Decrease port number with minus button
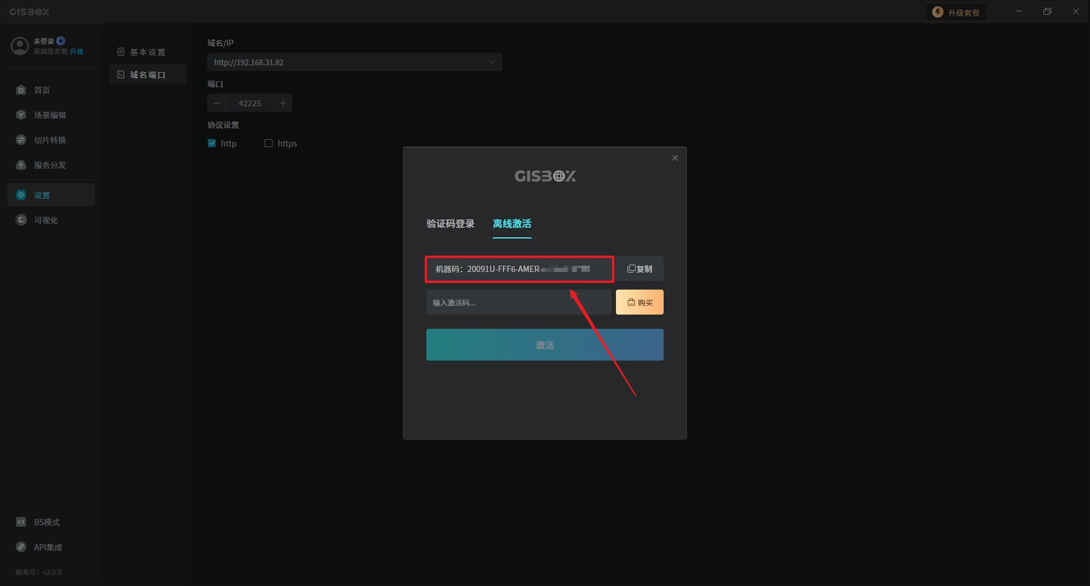The height and width of the screenshot is (586, 1090). pos(216,103)
